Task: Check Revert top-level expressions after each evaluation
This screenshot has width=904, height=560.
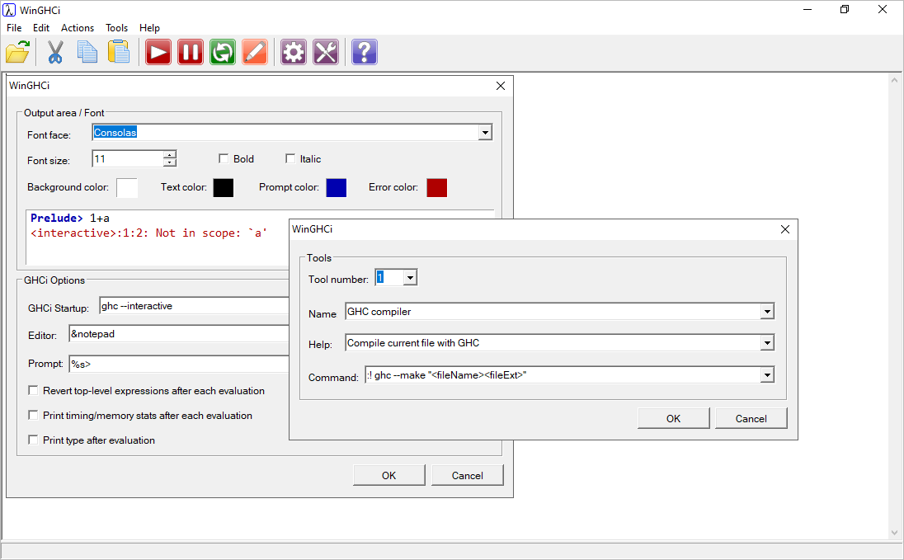Action: [34, 390]
